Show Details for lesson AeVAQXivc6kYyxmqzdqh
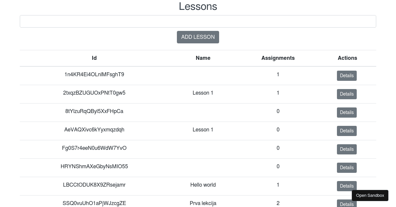This screenshot has height=207, width=396. click(x=346, y=131)
